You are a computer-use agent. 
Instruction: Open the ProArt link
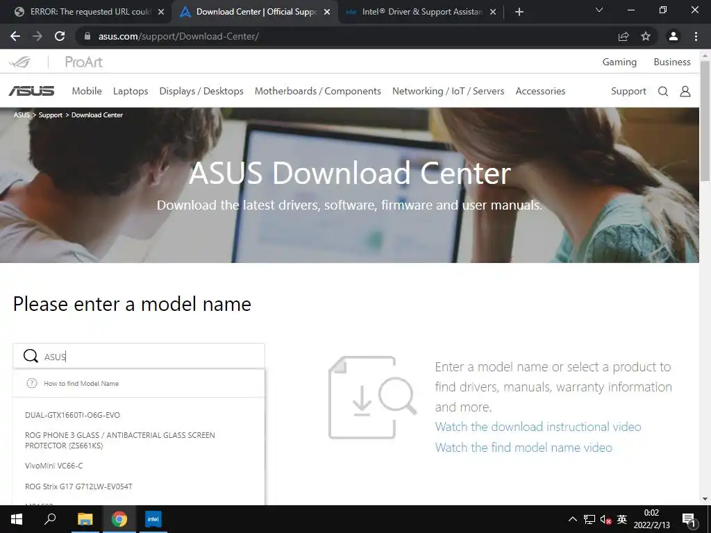click(84, 62)
